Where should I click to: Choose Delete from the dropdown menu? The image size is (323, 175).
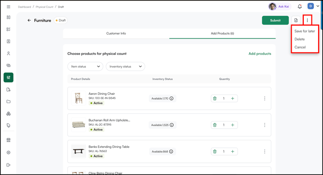pyautogui.click(x=299, y=39)
